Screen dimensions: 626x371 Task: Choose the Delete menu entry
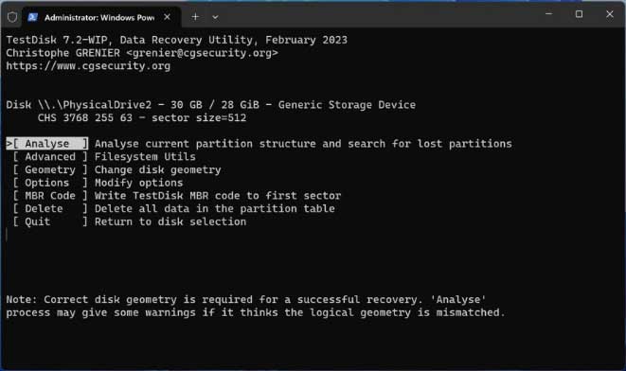50,208
